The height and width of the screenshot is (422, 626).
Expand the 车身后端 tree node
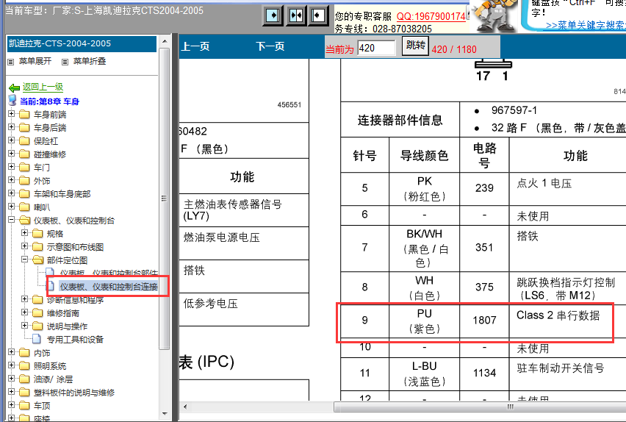(x=12, y=127)
